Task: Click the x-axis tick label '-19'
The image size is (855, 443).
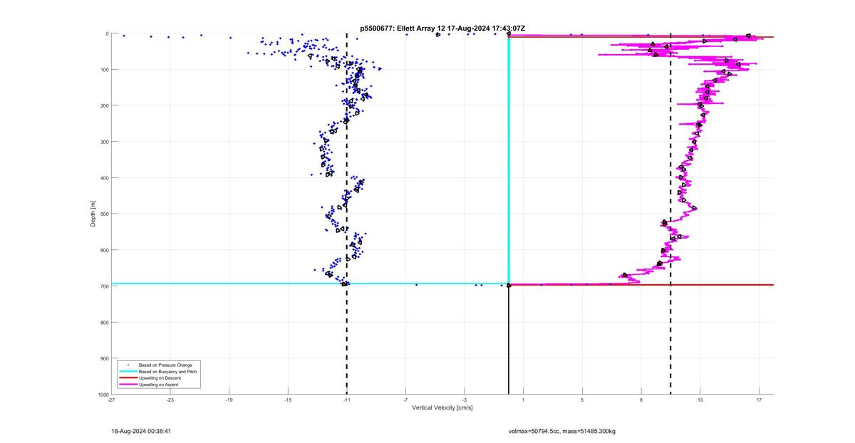Action: [229, 400]
